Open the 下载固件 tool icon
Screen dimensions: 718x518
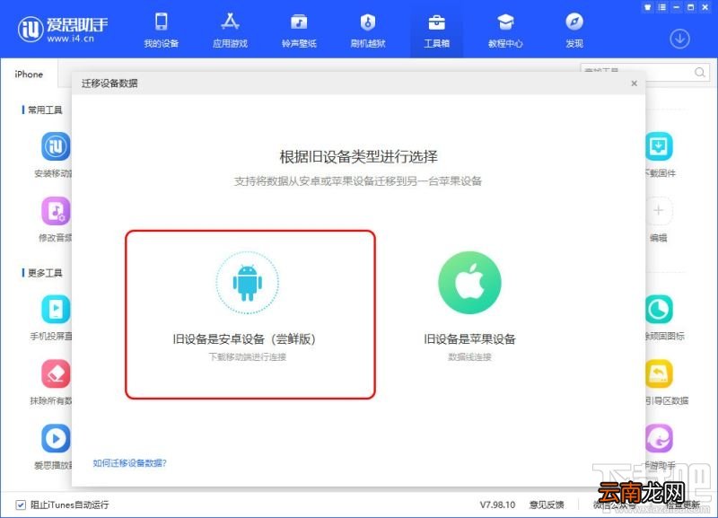click(659, 146)
